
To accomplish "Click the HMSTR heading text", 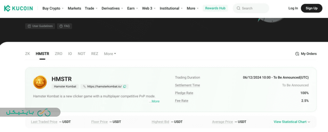I will pos(61,79).
